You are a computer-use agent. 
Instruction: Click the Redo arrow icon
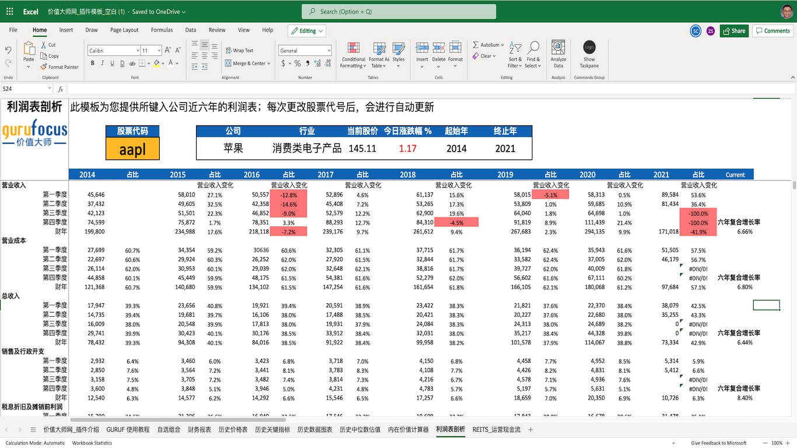[8, 63]
